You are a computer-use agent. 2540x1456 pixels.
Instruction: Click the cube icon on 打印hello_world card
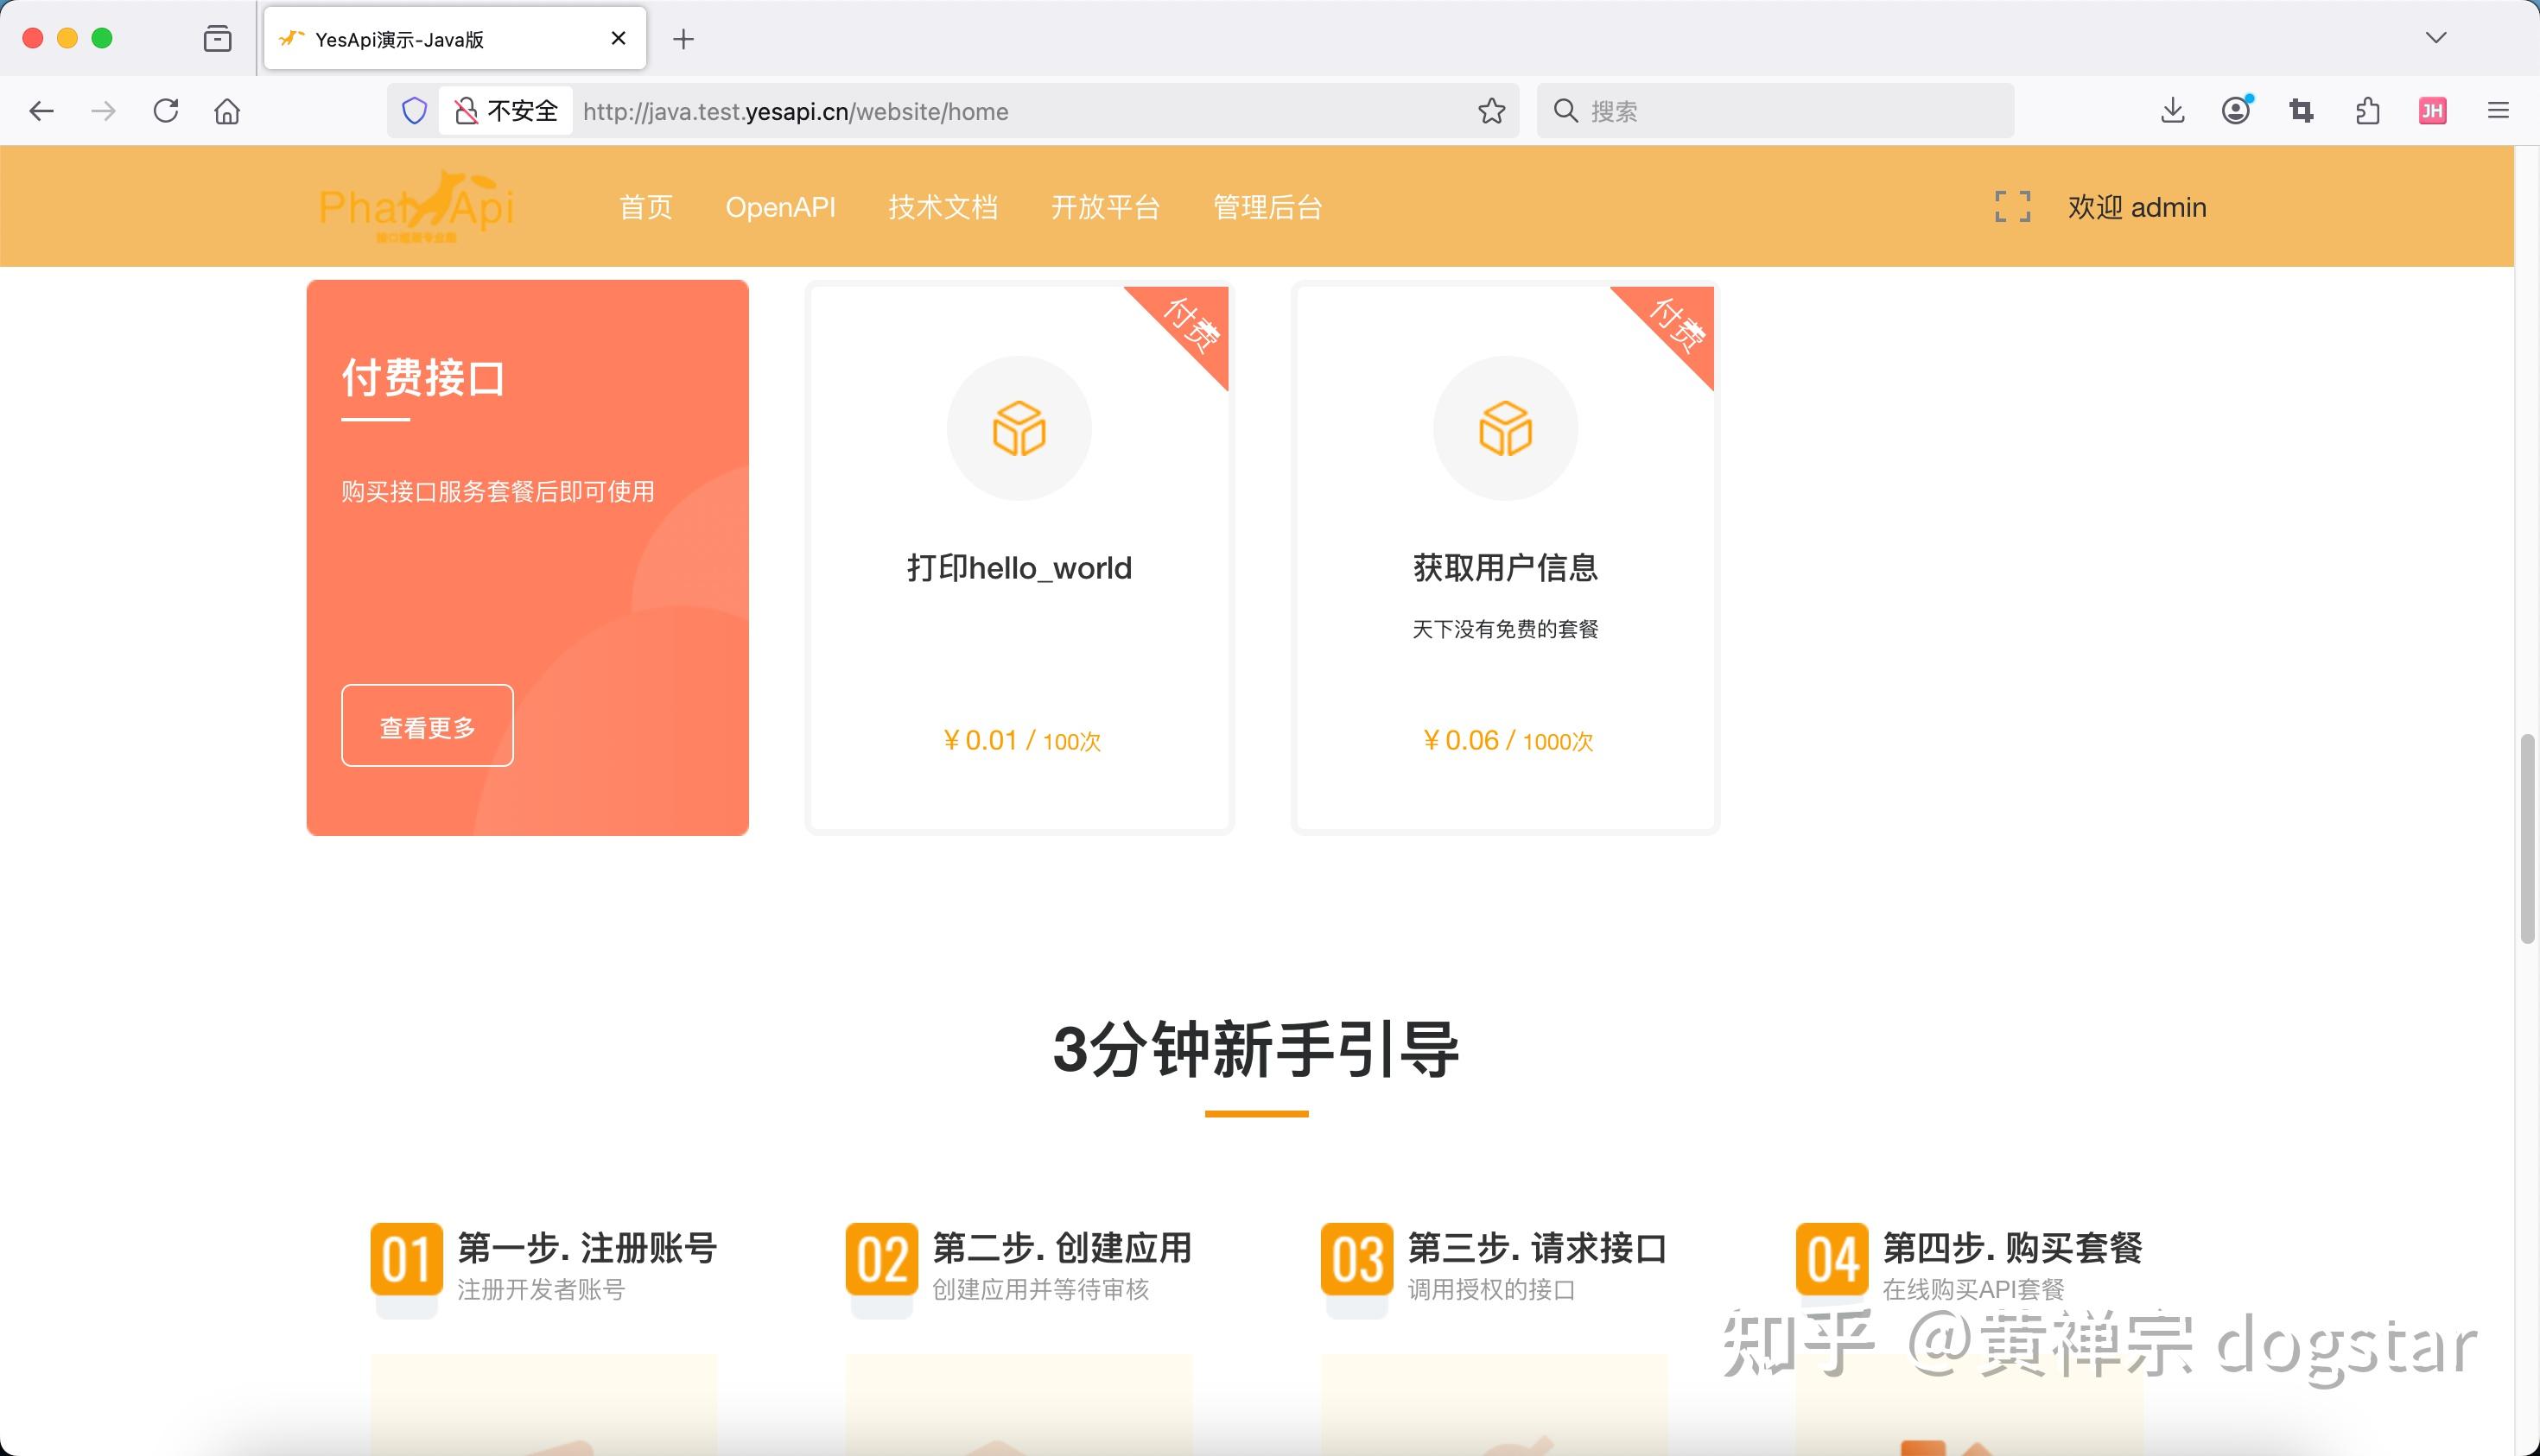coord(1019,427)
